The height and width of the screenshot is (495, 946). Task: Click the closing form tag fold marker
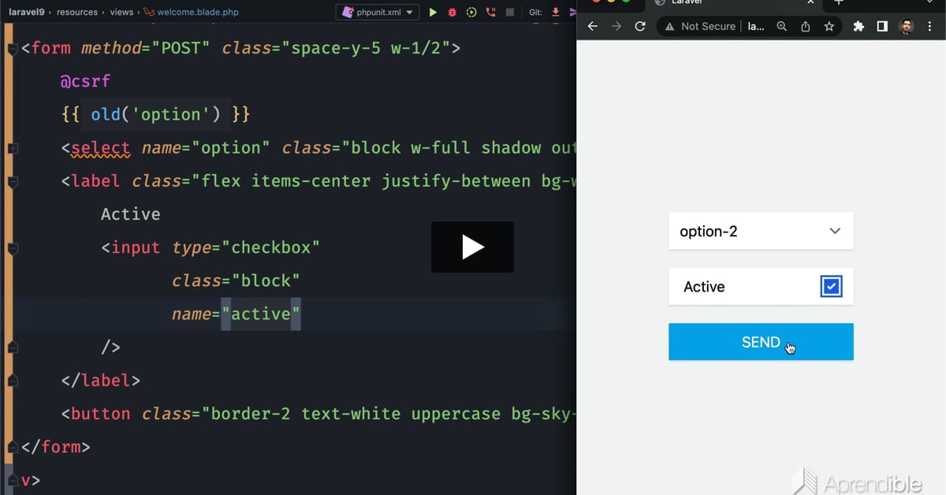pyautogui.click(x=12, y=447)
